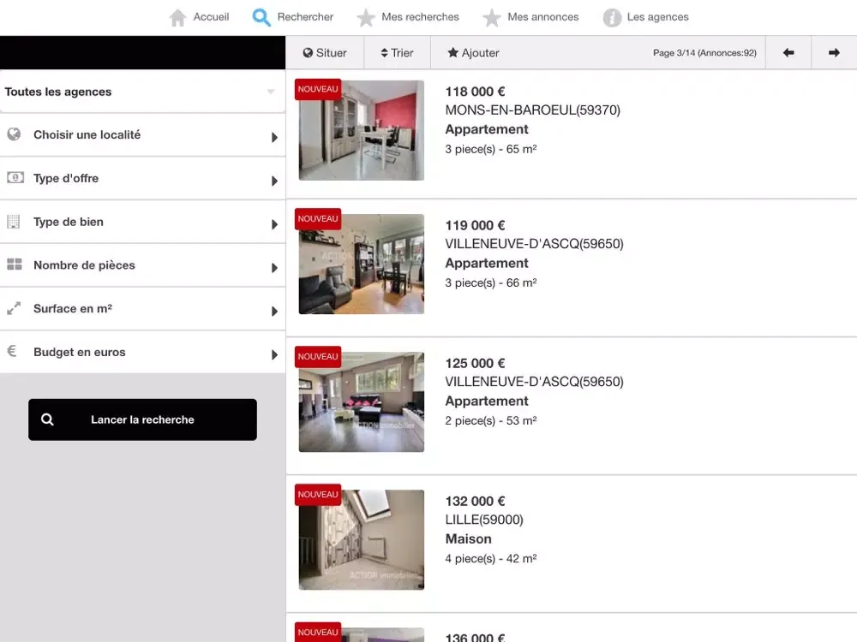
Task: Open the Mes recherches star icon
Action: [x=366, y=17]
